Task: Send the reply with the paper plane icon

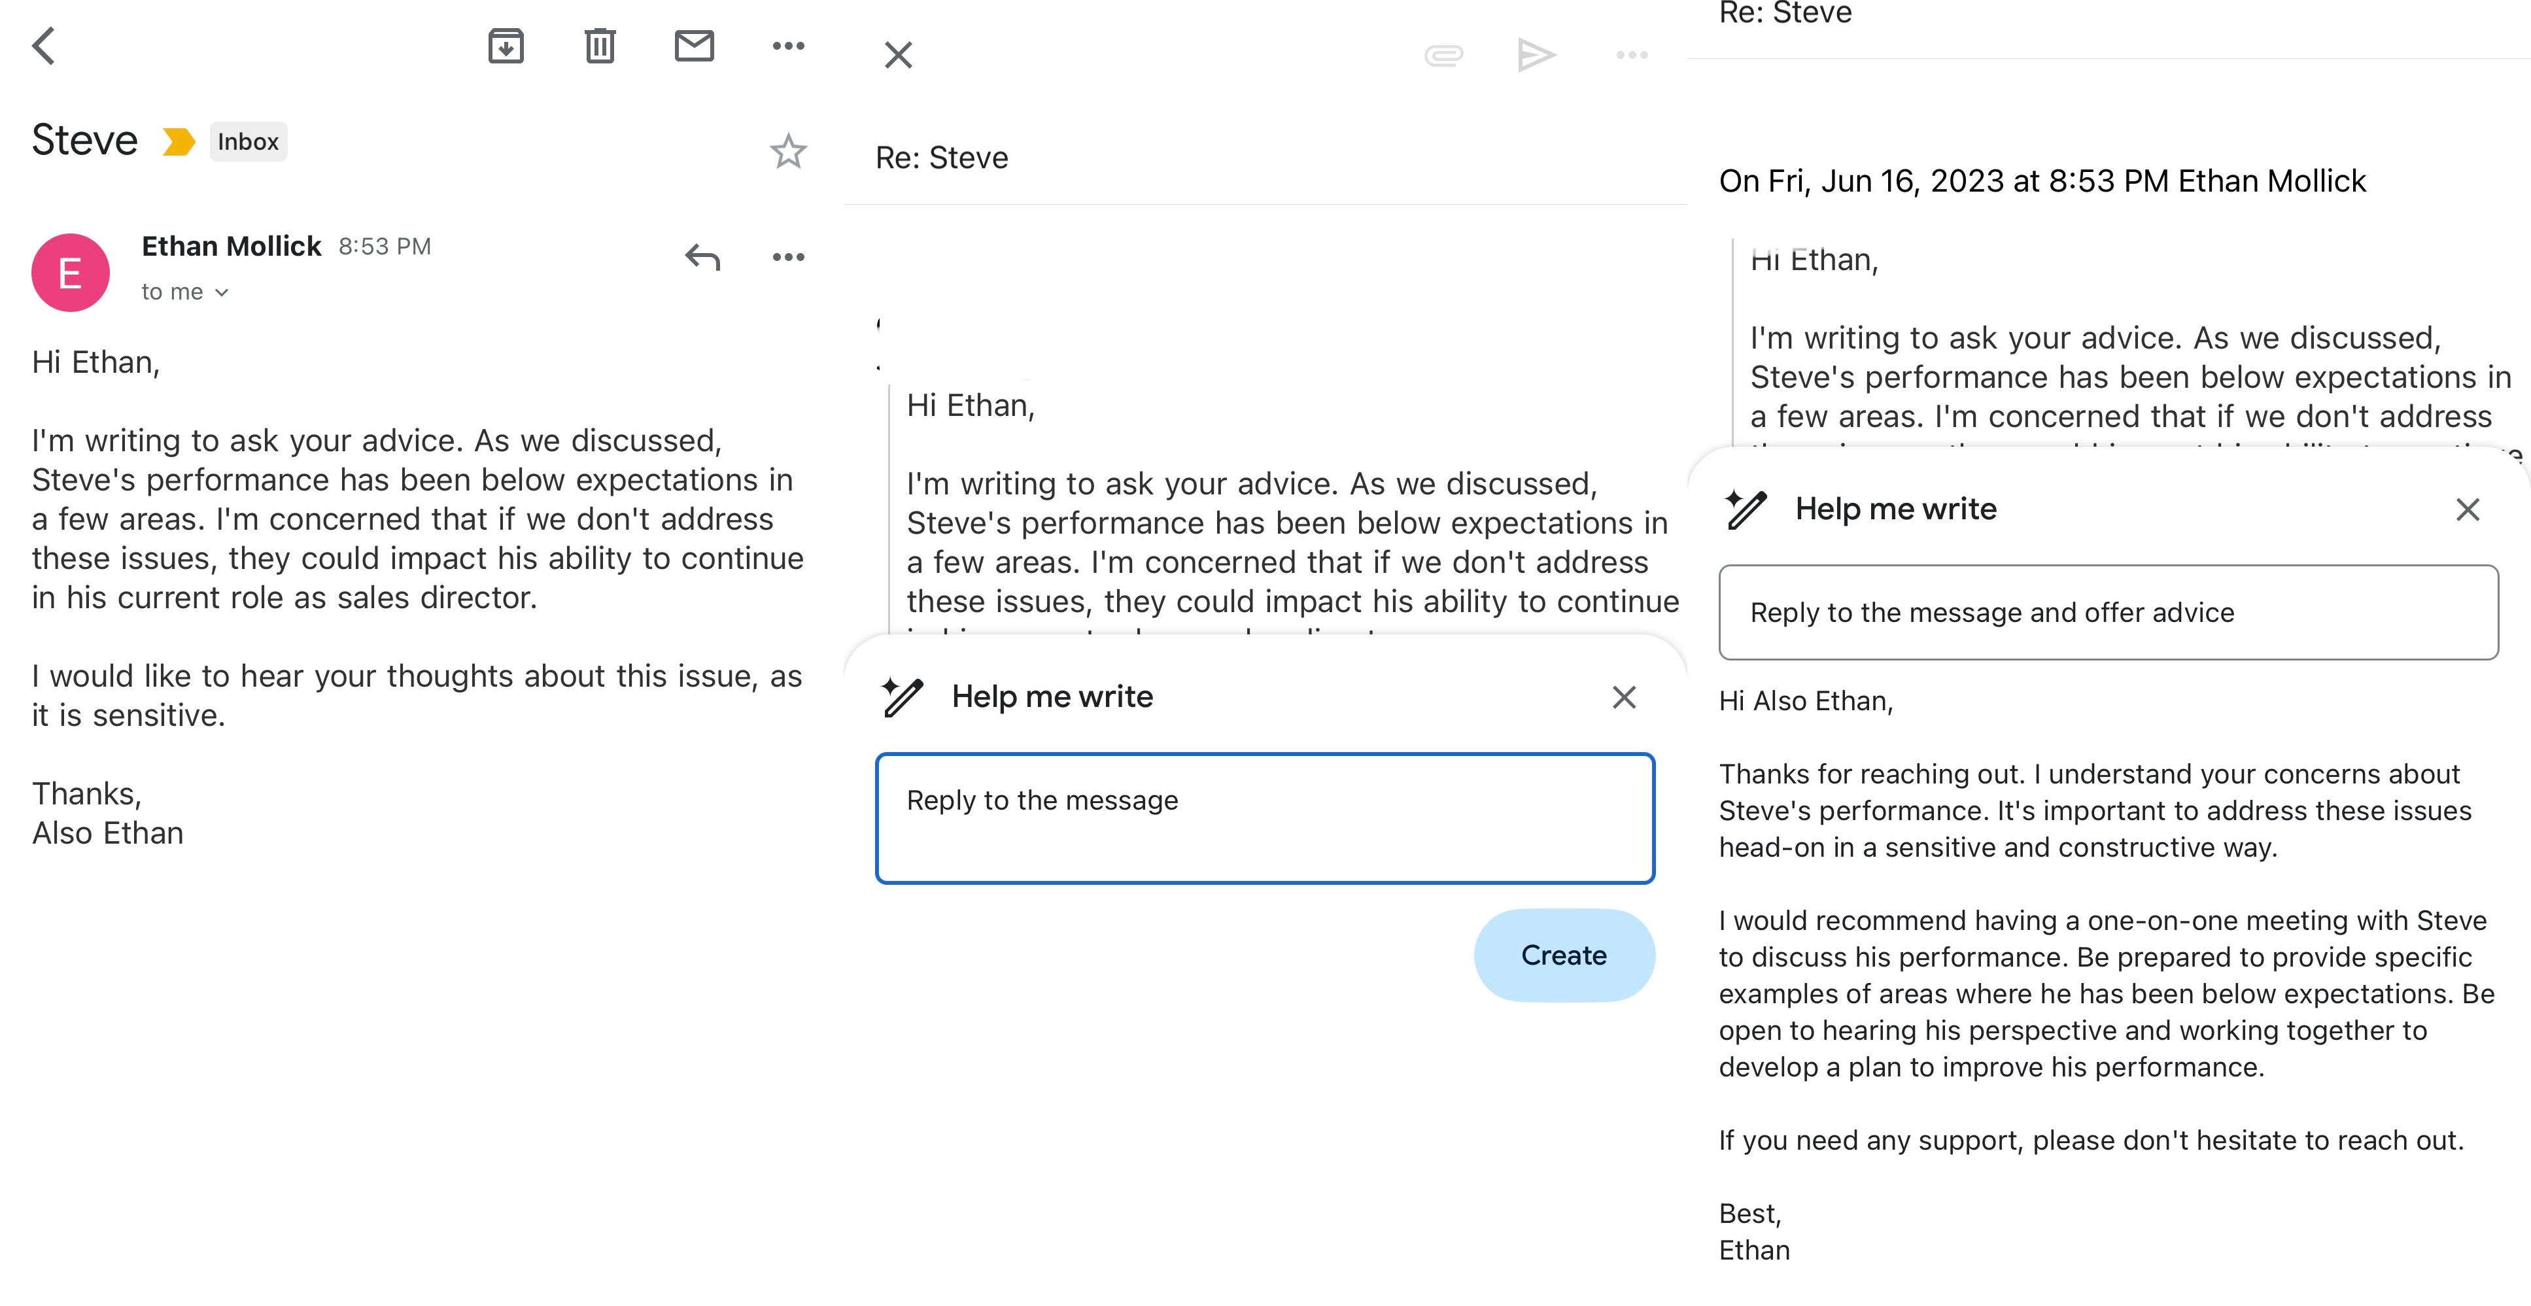Action: (x=1537, y=55)
